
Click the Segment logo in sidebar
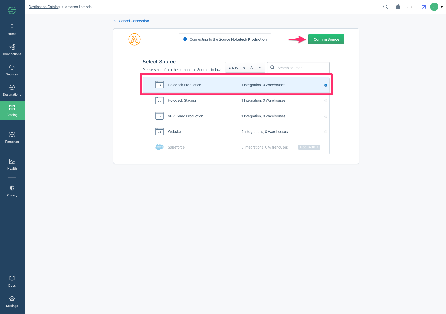[x=12, y=10]
